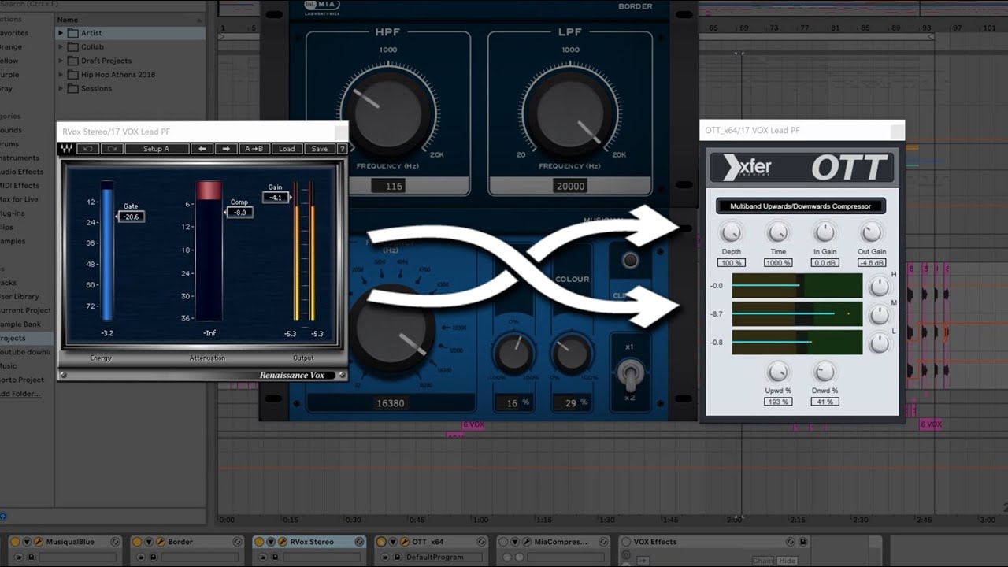Screen dimensions: 1008x567
Task: Open the Setup A preset selector
Action: click(x=156, y=149)
